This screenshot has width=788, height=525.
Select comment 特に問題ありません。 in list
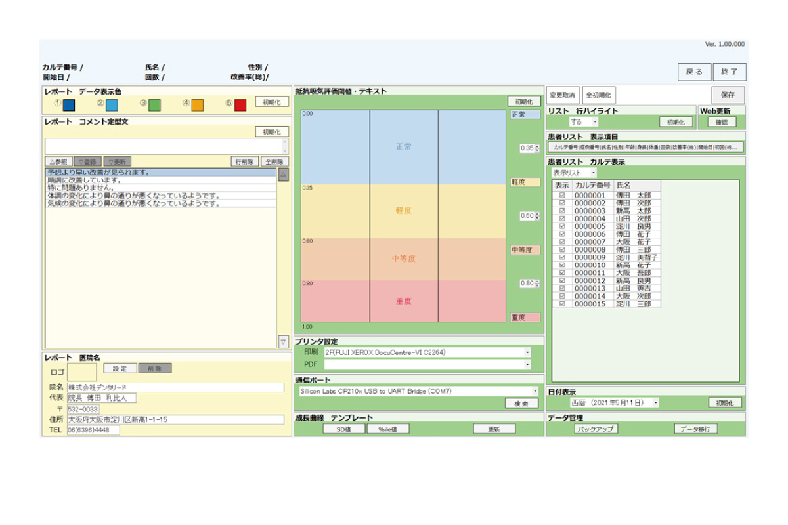pos(160,188)
